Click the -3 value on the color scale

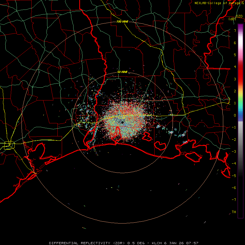pos(234,152)
